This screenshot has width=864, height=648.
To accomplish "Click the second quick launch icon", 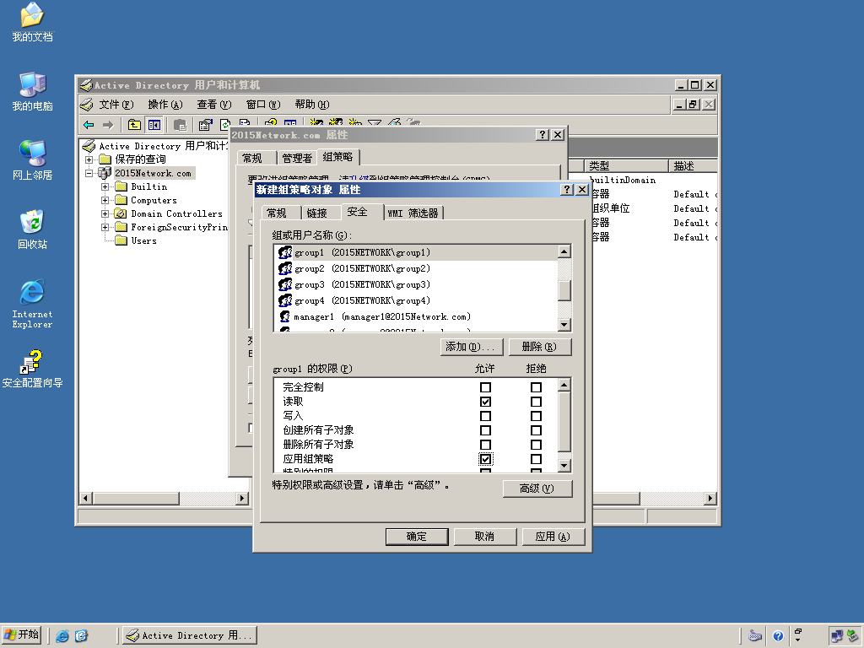I will pyautogui.click(x=81, y=636).
